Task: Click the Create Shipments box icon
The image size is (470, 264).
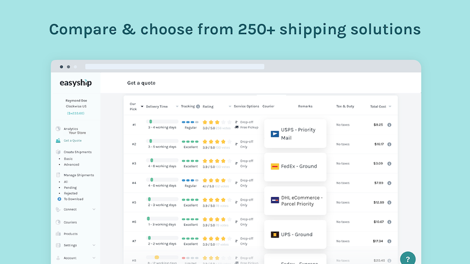Action: coord(58,152)
